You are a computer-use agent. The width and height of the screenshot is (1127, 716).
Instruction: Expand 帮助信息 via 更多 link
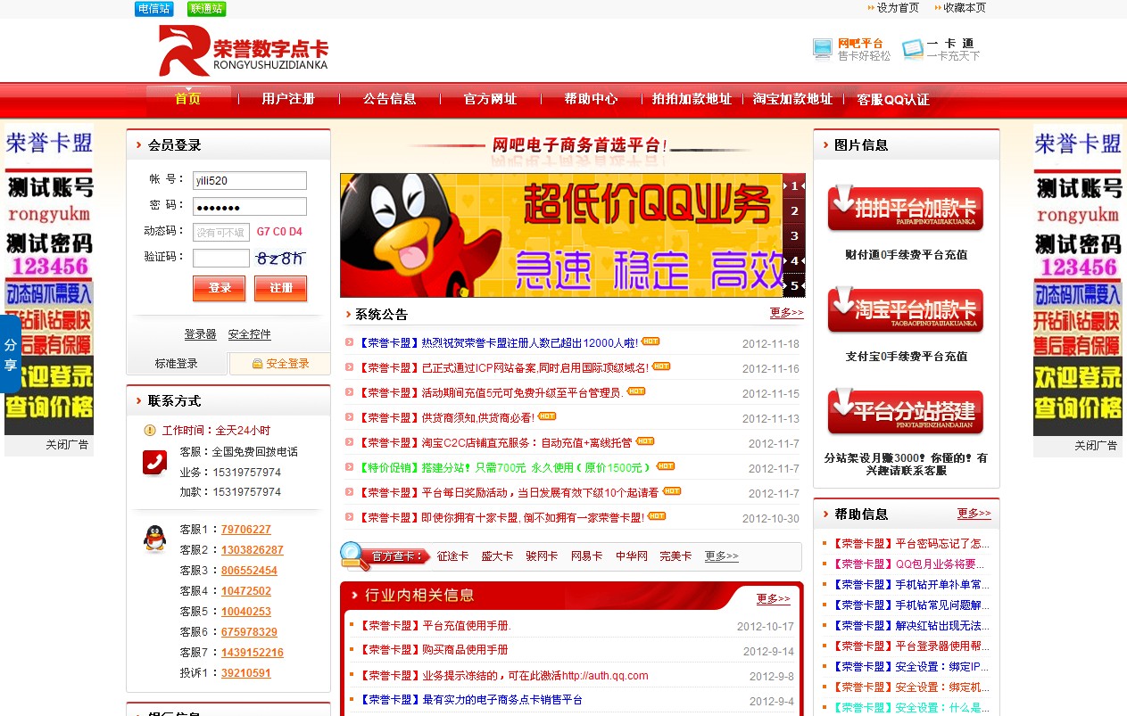click(x=974, y=514)
